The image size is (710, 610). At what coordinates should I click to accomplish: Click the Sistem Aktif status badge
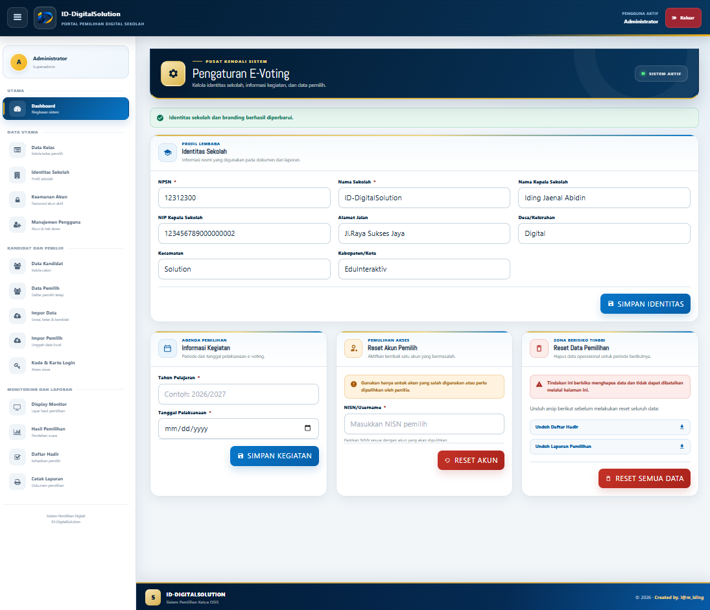[661, 74]
